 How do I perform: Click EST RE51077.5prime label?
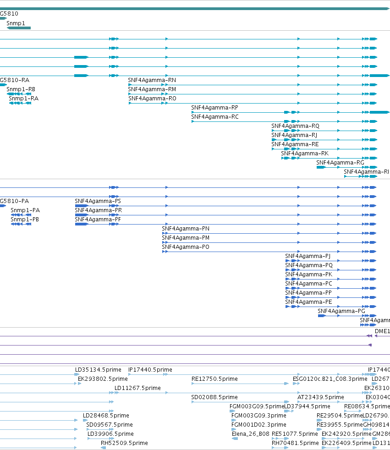click(x=295, y=434)
